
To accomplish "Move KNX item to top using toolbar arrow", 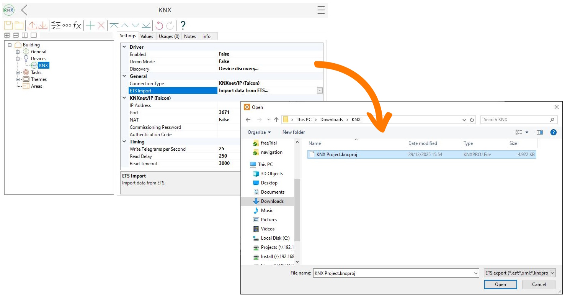I will (x=114, y=25).
